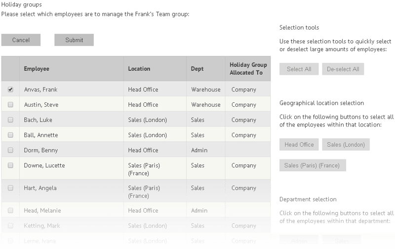395x249 pixels.
Task: Choose the Sales (Paris) (France) location button
Action: pyautogui.click(x=313, y=165)
